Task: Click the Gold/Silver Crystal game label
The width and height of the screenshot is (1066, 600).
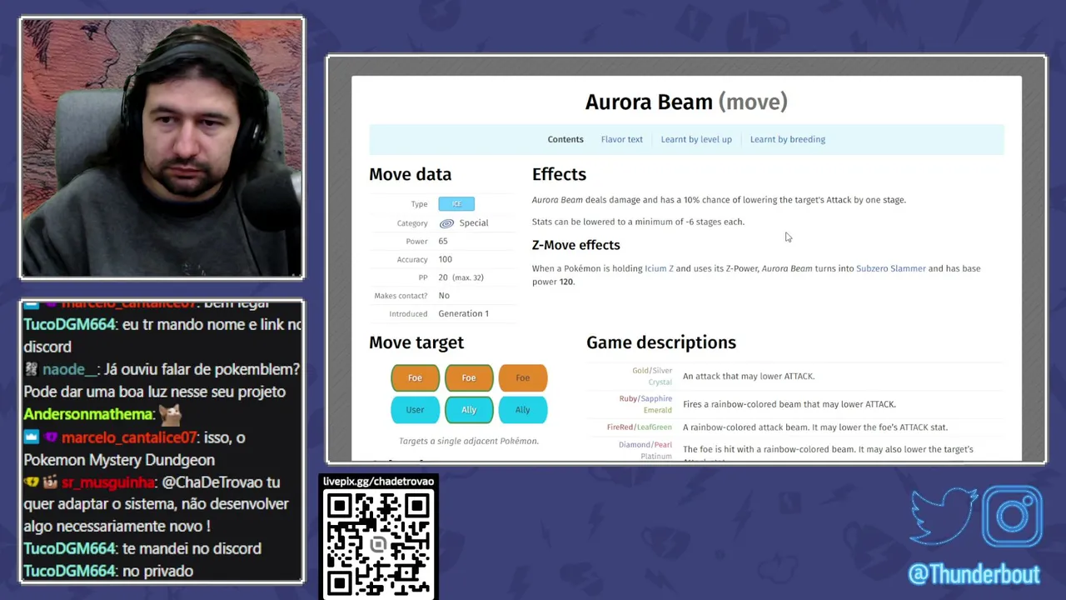Action: [x=652, y=376]
